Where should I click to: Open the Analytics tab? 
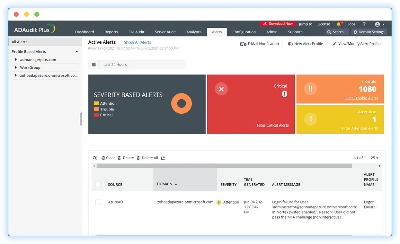click(x=194, y=32)
